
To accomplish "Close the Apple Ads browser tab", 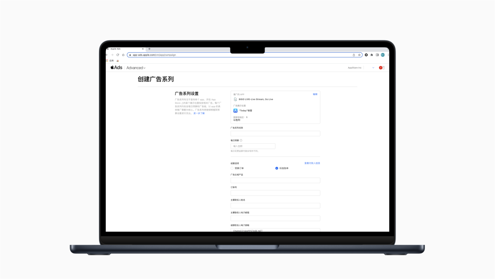I will point(143,49).
